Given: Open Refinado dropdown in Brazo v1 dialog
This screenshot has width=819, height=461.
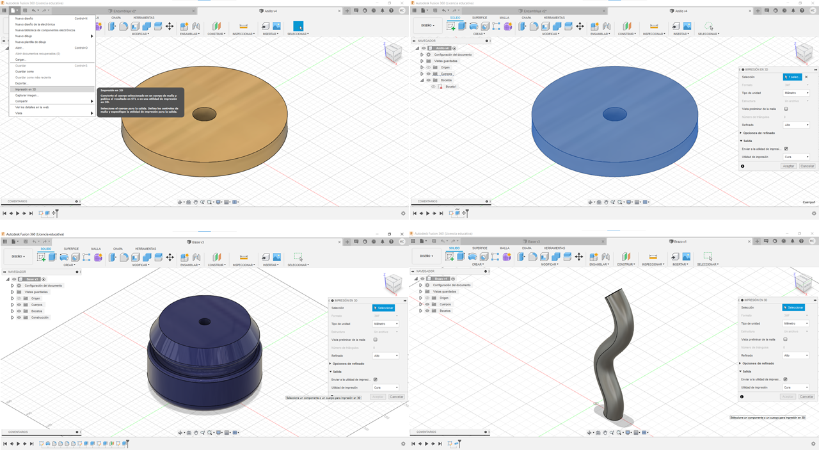Looking at the screenshot, I should point(796,355).
